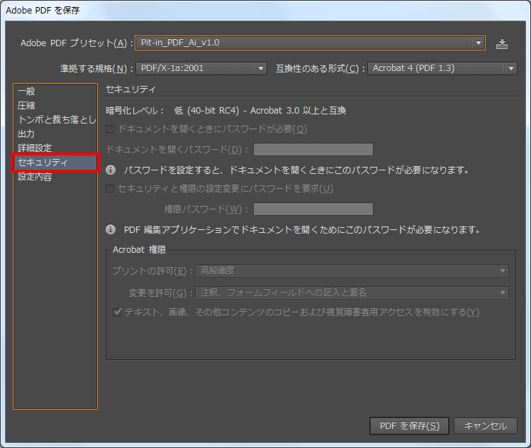531x448 pixels.
Task: Open the 互換性のある形式 Acrobat 4 dropdown
Action: (442, 68)
